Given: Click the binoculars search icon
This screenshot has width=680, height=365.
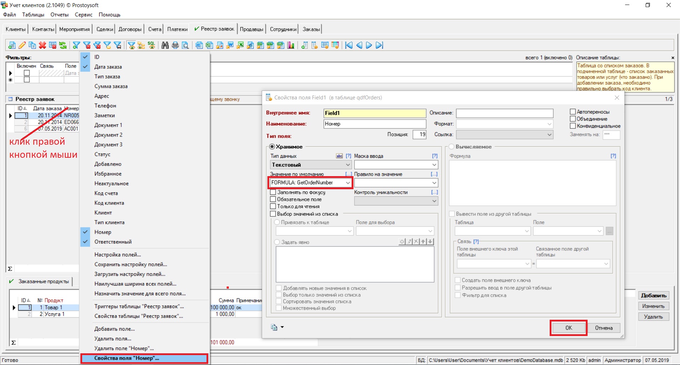Looking at the screenshot, I should [x=165, y=45].
